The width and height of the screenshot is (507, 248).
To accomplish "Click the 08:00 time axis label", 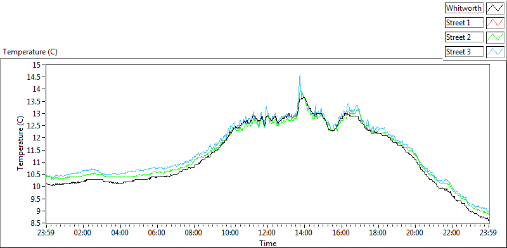I will [x=194, y=233].
